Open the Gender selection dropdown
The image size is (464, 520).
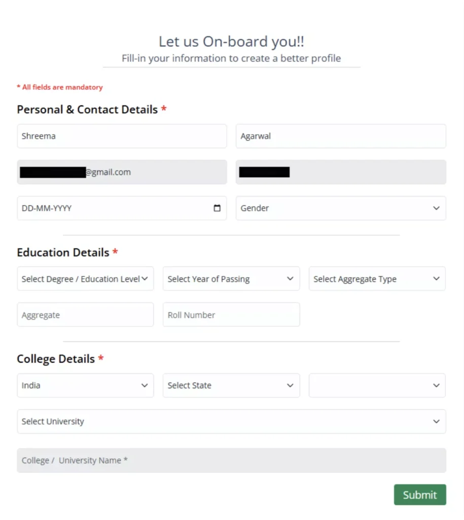pos(341,208)
